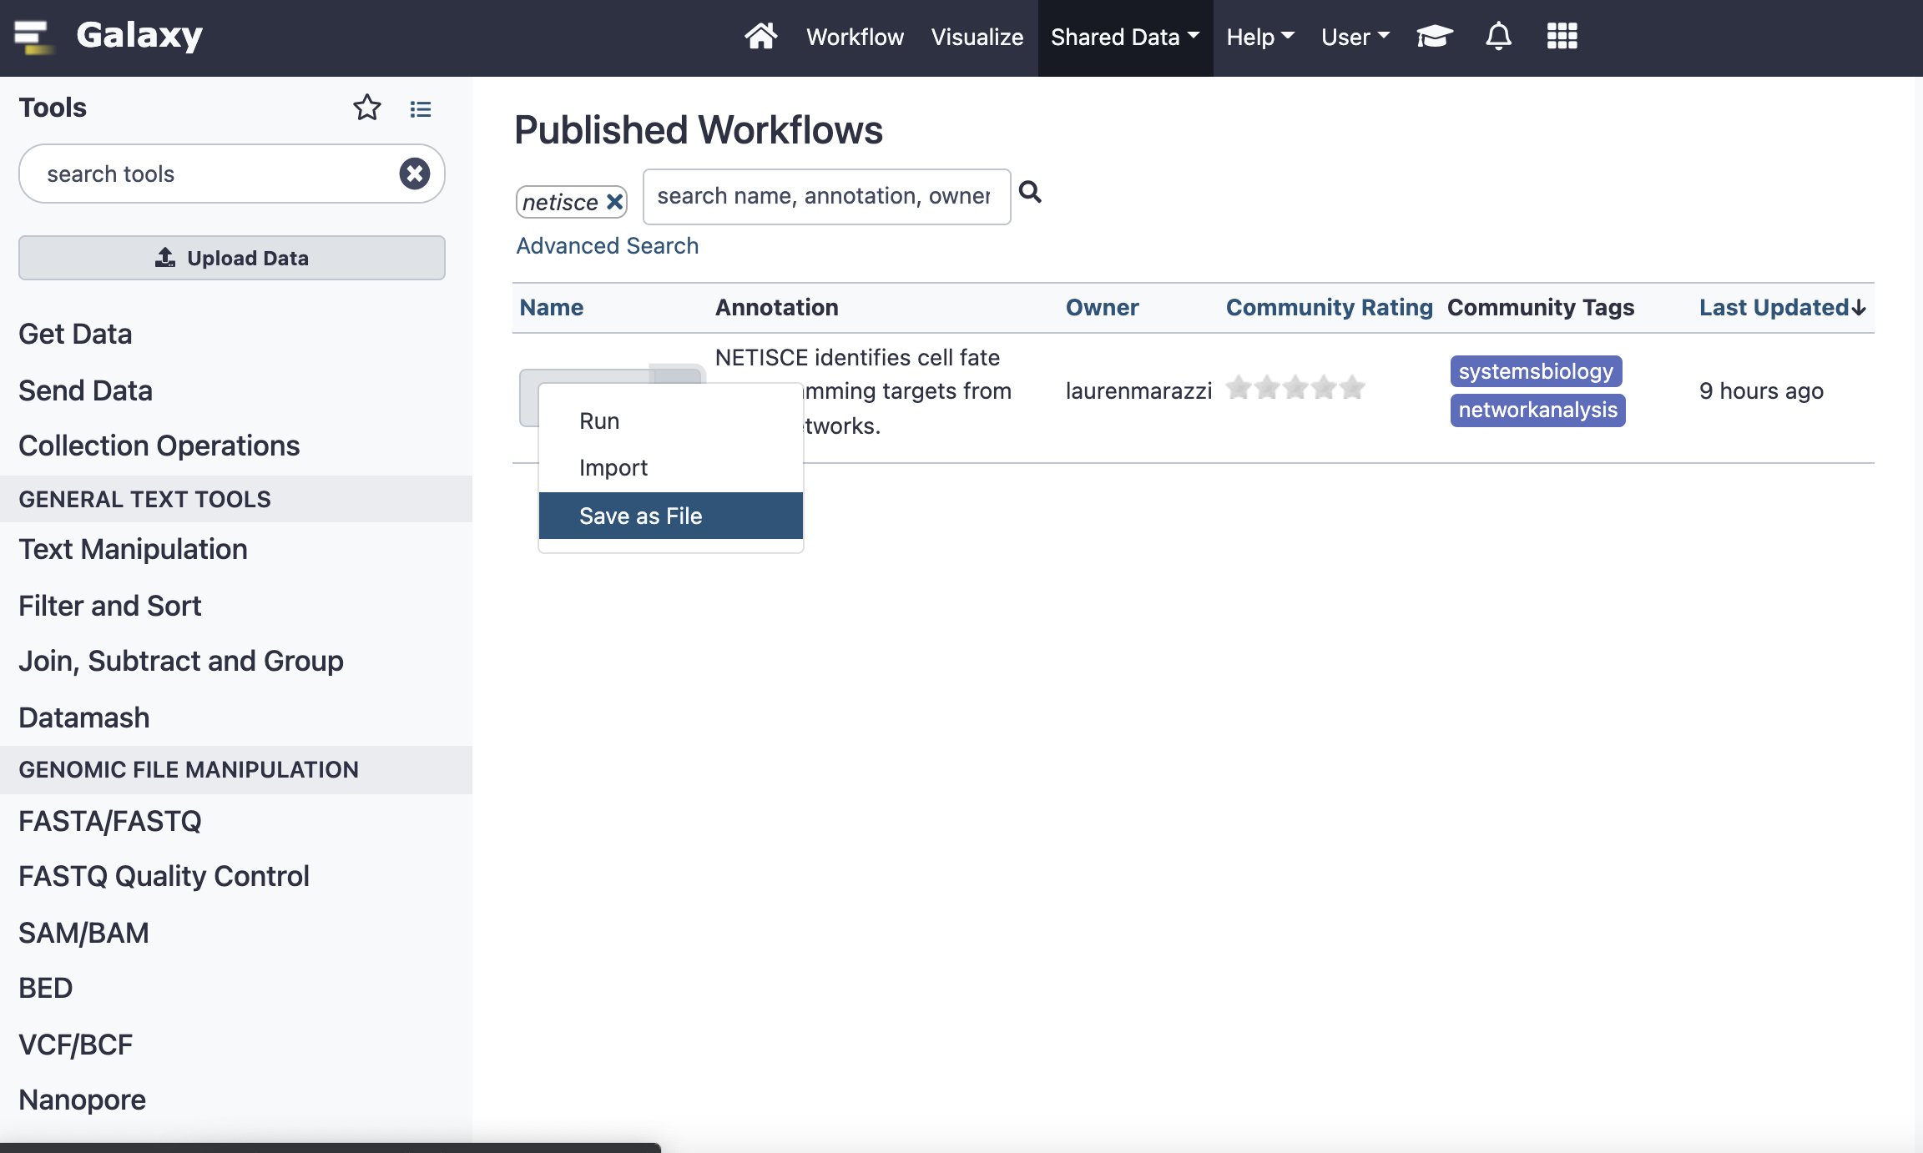Expand the FASTA/FASTQ section
Viewport: 1923px width, 1153px height.
point(109,821)
